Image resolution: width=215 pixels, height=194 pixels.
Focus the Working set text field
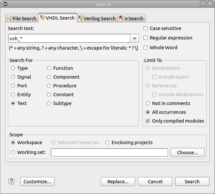[x=109, y=152]
